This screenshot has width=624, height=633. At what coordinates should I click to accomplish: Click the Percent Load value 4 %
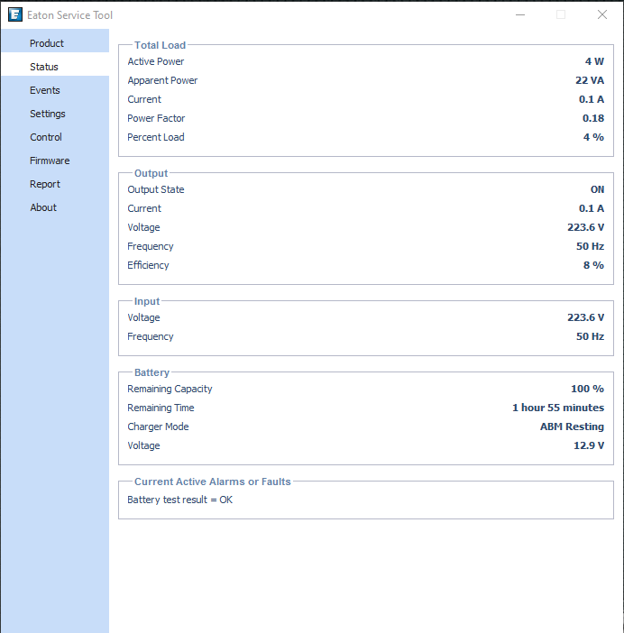click(x=593, y=137)
